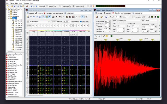
Task: Click the Tempo value field
Action: [56, 6]
